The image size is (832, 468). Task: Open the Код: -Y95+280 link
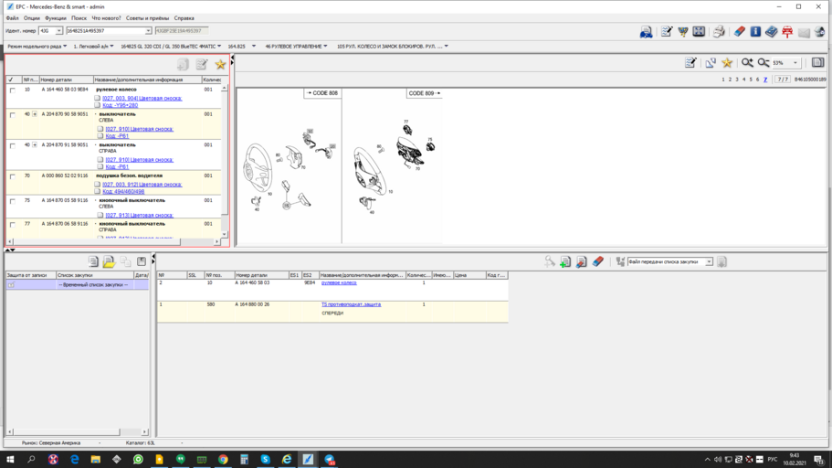(120, 105)
